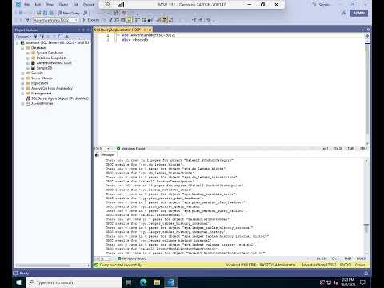Viewport: 384px width, 288px height.
Task: Open Microsoft Edge from the taskbar
Action: [143, 282]
